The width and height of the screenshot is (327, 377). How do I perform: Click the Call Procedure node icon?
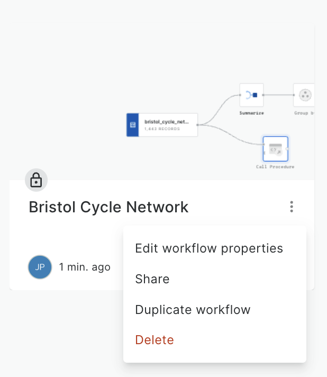point(275,149)
